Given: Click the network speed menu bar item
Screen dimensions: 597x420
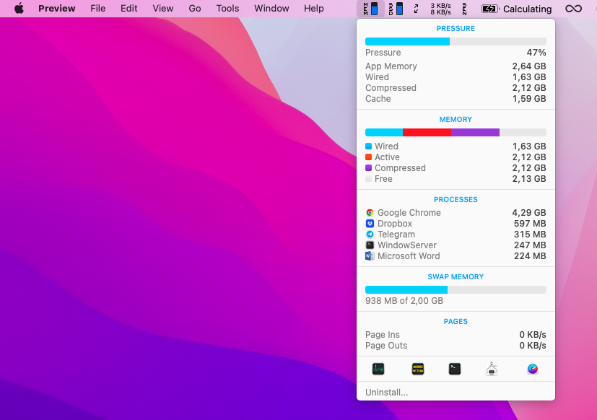Looking at the screenshot, I should pyautogui.click(x=440, y=9).
